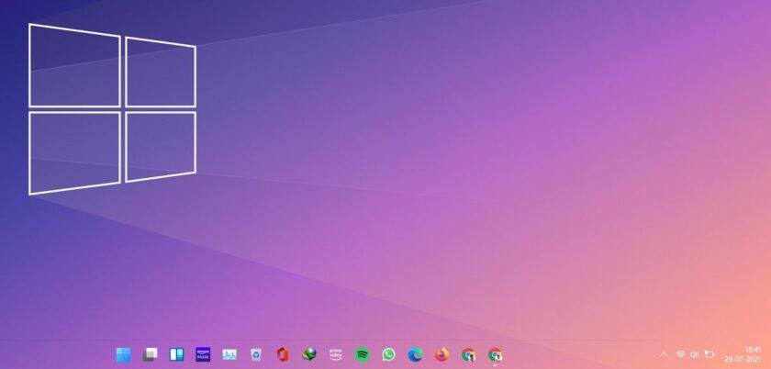Open Internet Download Manager globe icon
The image size is (771, 369).
(x=309, y=354)
